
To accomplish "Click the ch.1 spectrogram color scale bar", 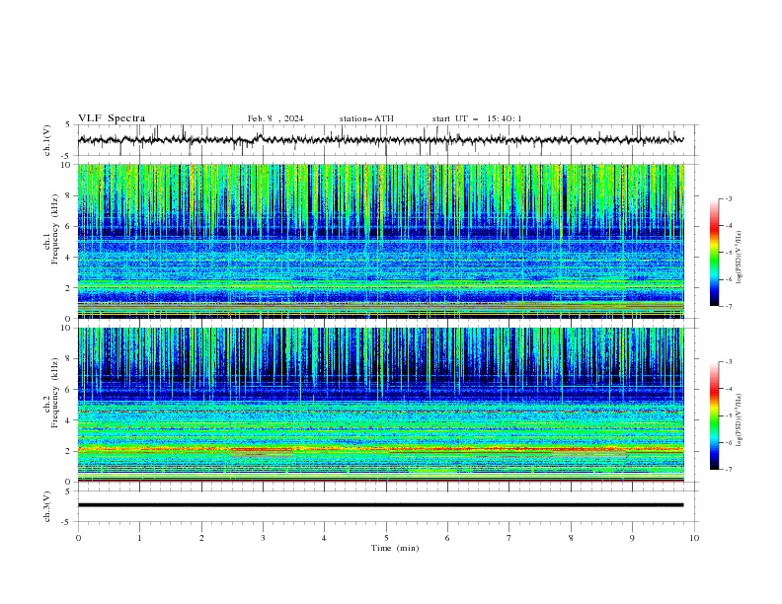I will tap(714, 252).
